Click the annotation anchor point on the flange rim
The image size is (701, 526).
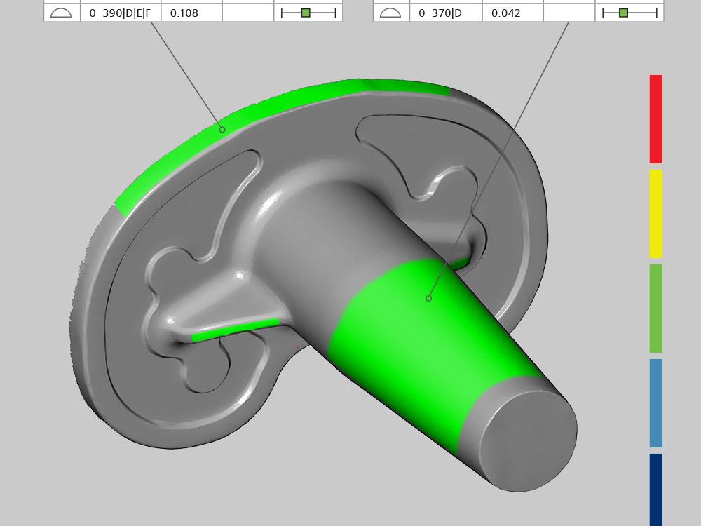coord(222,129)
